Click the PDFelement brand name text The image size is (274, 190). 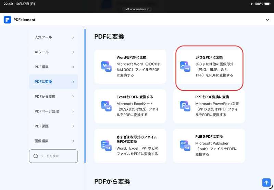pos(24,20)
